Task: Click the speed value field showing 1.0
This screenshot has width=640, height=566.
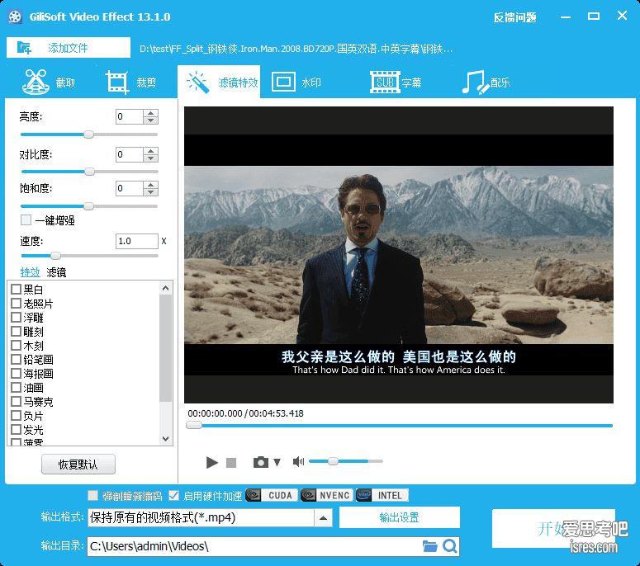Action: point(137,241)
